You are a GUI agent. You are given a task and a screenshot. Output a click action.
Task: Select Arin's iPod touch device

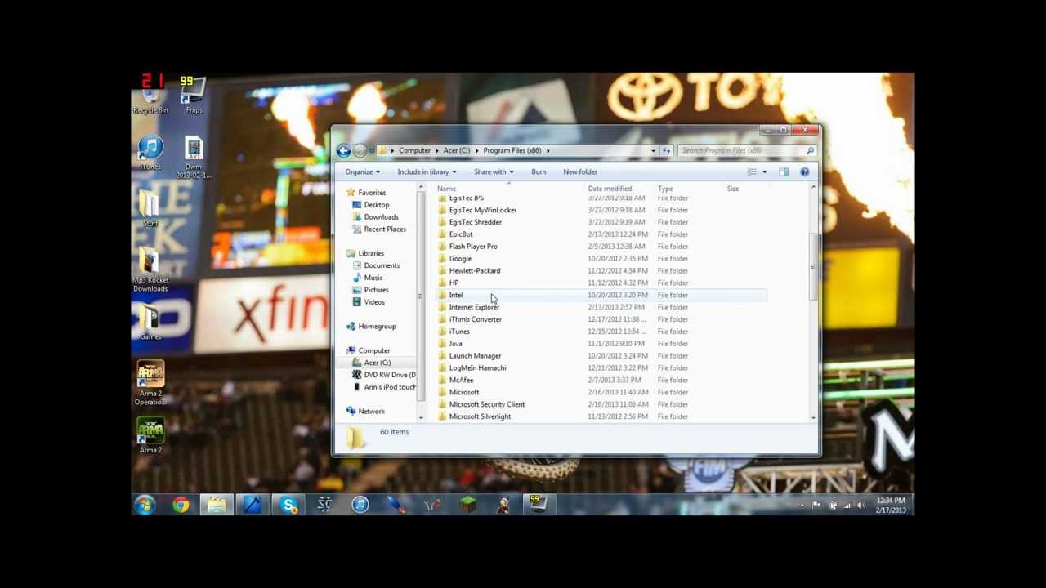tap(390, 387)
